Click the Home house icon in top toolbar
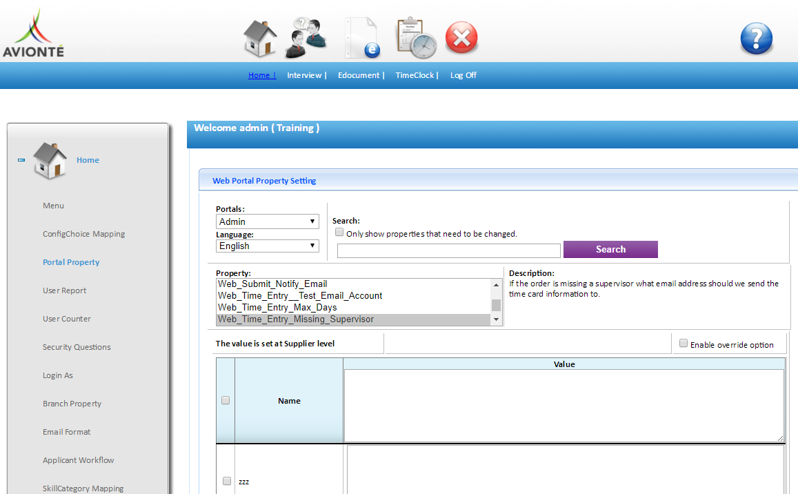Viewport: 798px width, 494px height. click(260, 38)
